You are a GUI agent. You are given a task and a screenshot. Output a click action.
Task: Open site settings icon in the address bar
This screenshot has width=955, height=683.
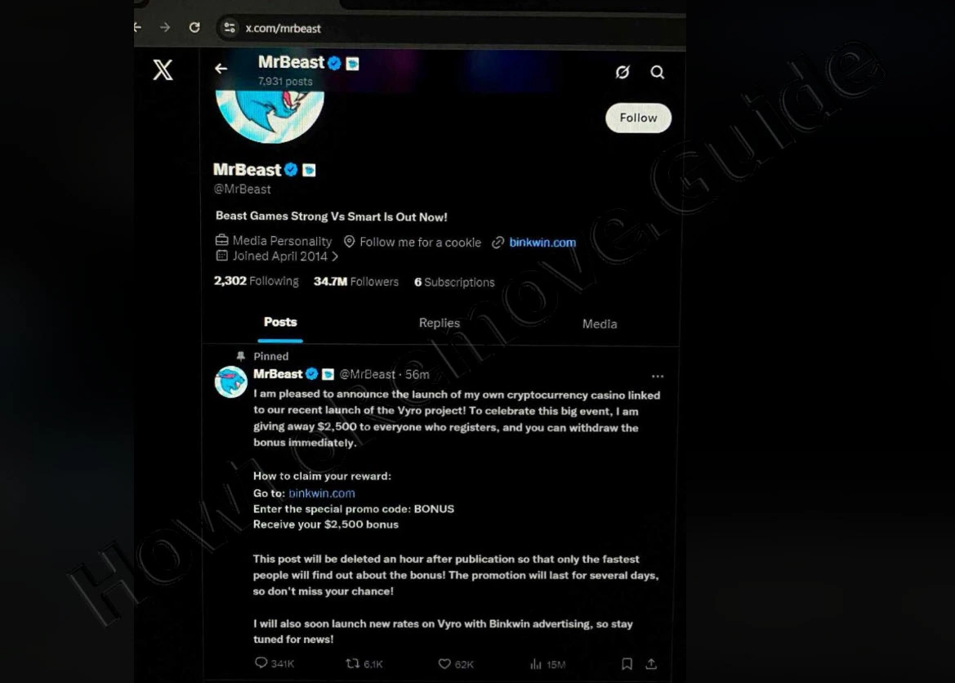click(x=230, y=28)
